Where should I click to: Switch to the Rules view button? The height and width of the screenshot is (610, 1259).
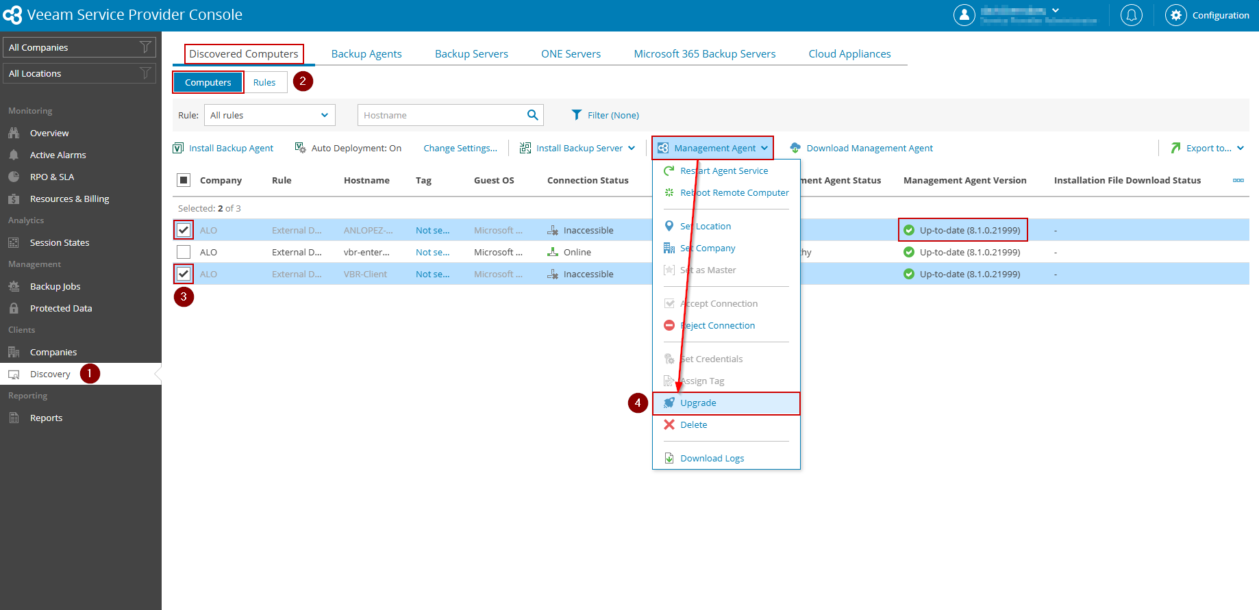tap(264, 83)
